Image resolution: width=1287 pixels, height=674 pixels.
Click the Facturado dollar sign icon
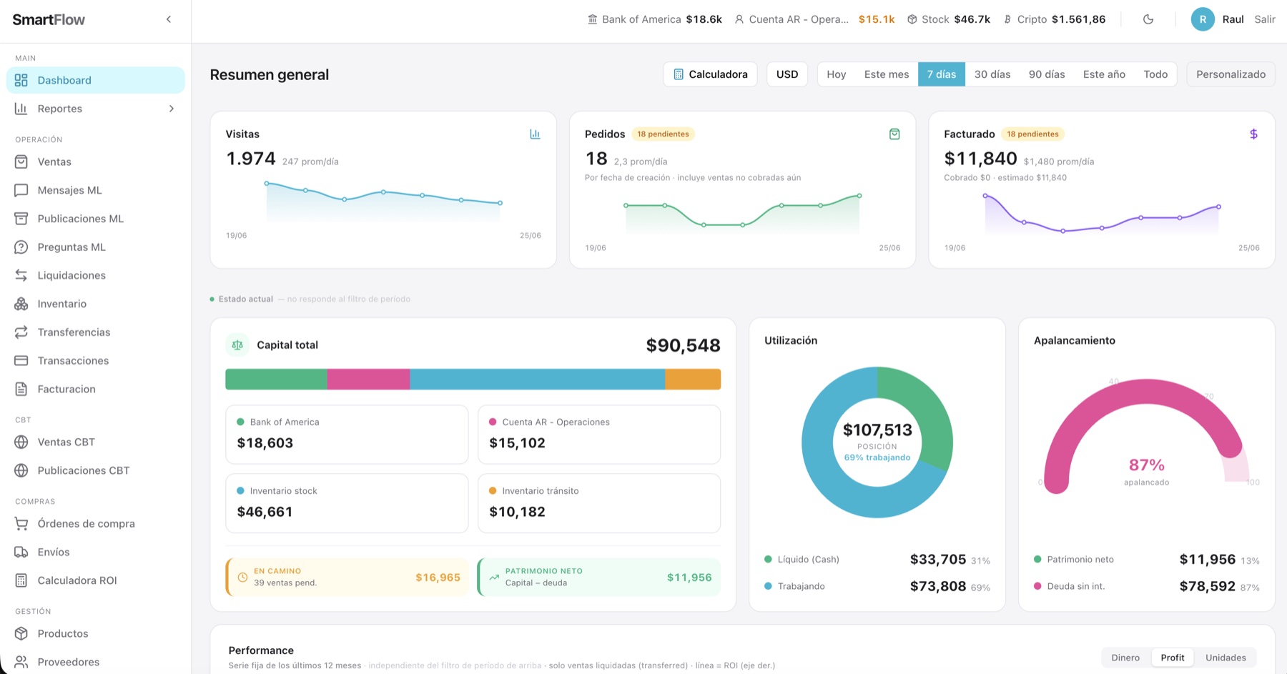[1253, 134]
